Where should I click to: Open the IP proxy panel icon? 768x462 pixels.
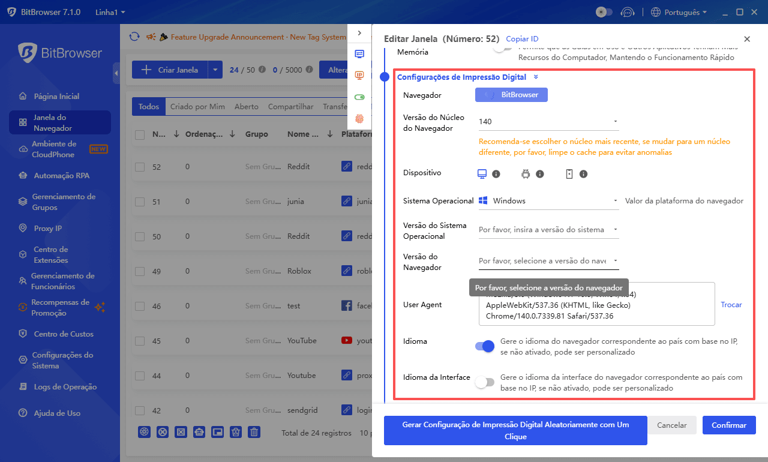pos(359,76)
